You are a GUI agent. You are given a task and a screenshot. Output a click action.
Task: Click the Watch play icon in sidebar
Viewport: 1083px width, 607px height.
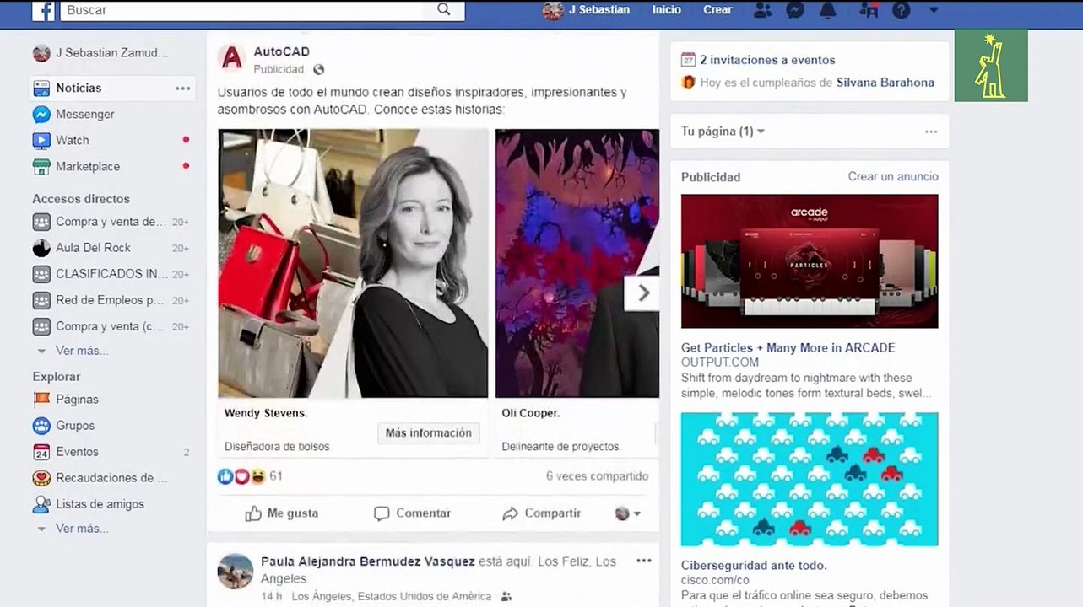pyautogui.click(x=41, y=140)
